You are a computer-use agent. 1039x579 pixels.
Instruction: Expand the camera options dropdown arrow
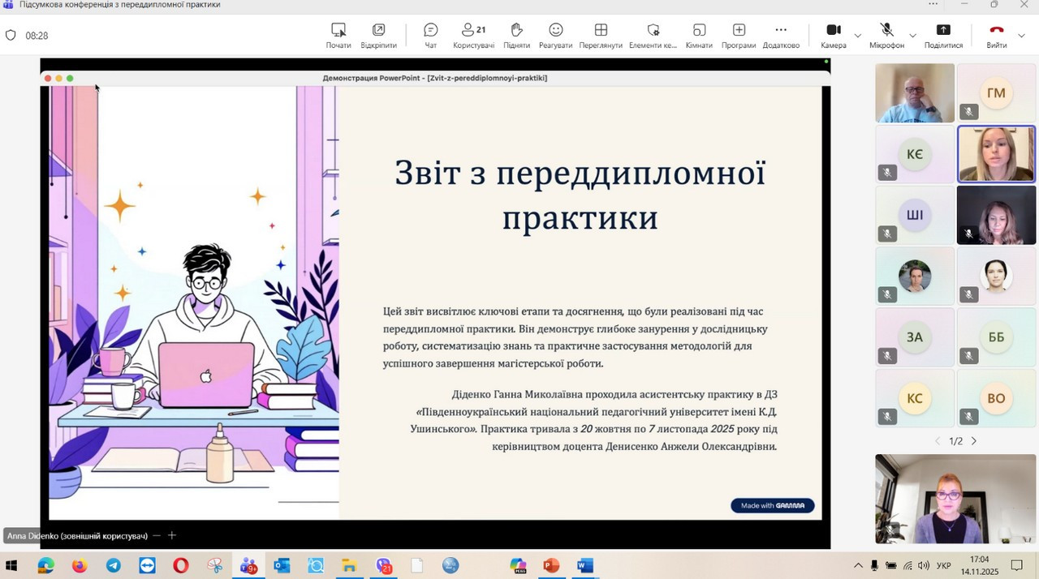click(858, 36)
